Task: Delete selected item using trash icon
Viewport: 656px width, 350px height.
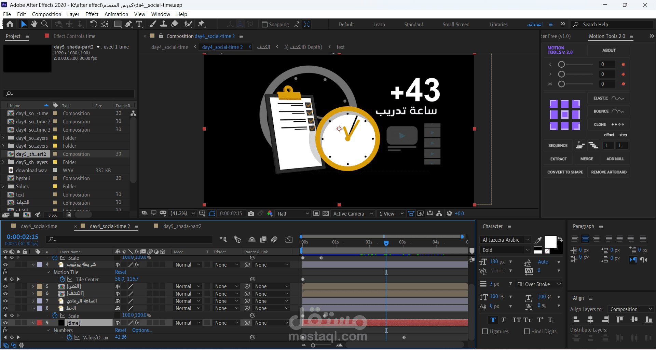Action: coord(68,215)
